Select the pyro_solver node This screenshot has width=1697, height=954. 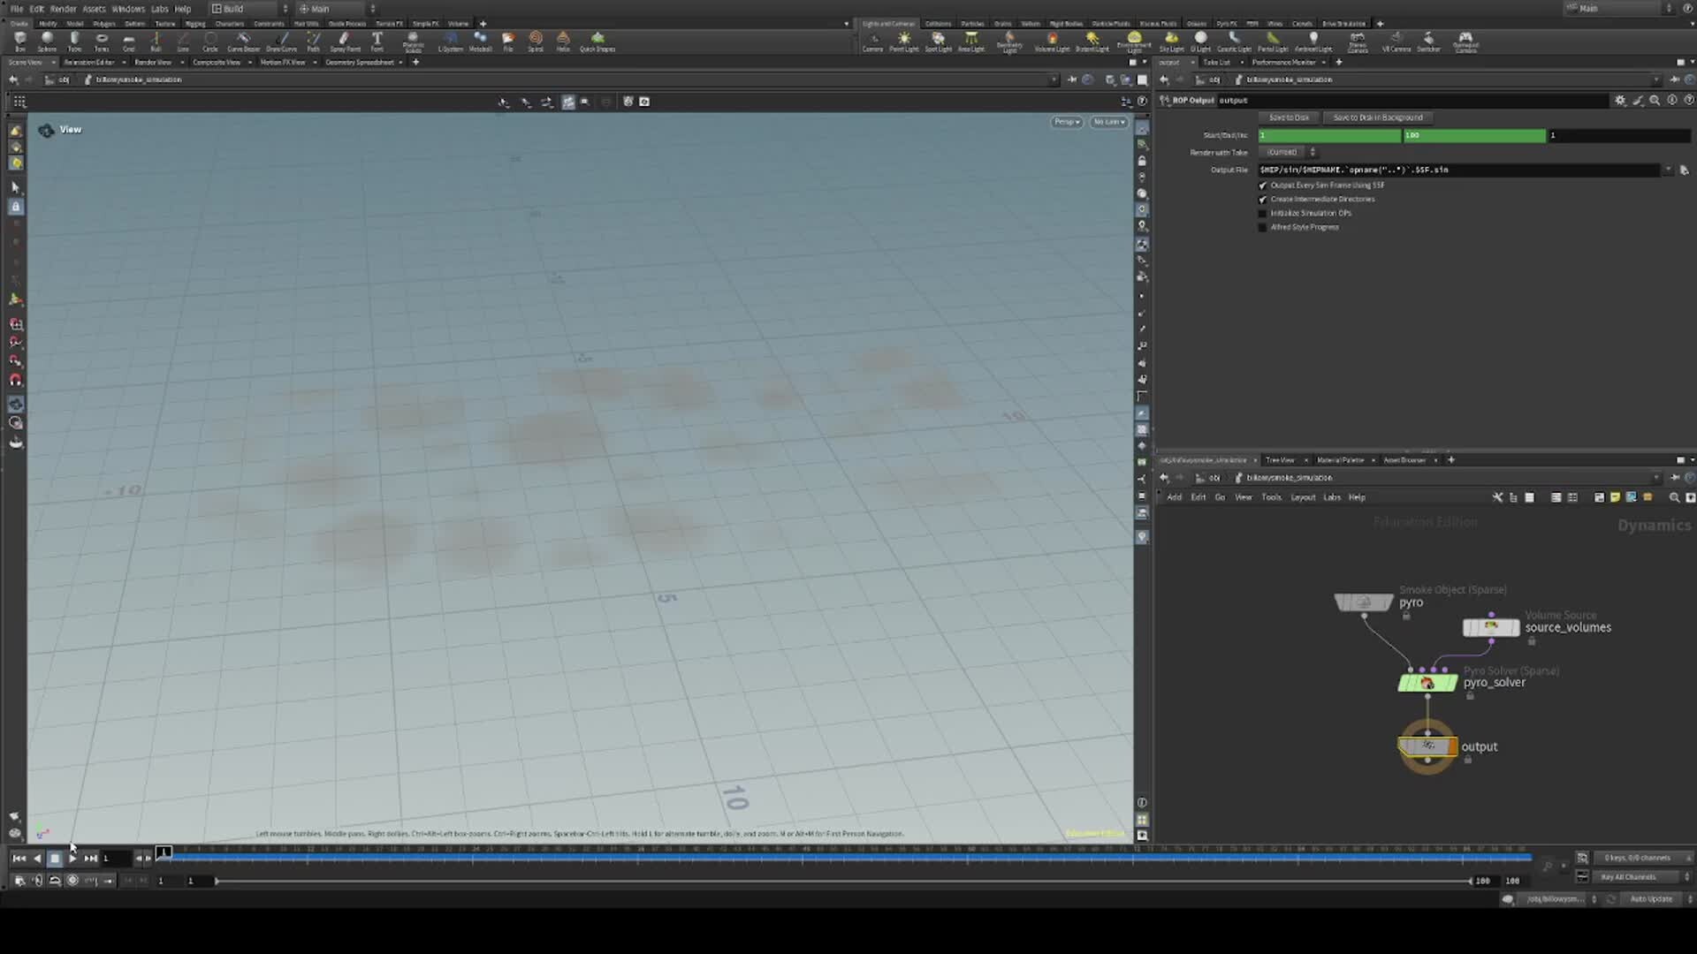pyautogui.click(x=1427, y=683)
